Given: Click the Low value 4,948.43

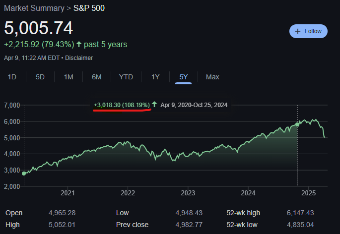Looking at the screenshot, I should tap(189, 213).
